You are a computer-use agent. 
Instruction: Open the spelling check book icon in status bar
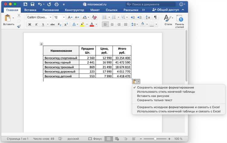60,139
